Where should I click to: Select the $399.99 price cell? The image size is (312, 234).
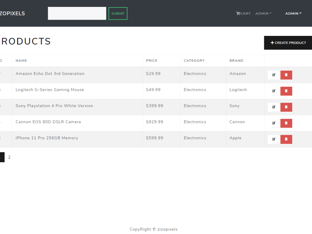154,106
